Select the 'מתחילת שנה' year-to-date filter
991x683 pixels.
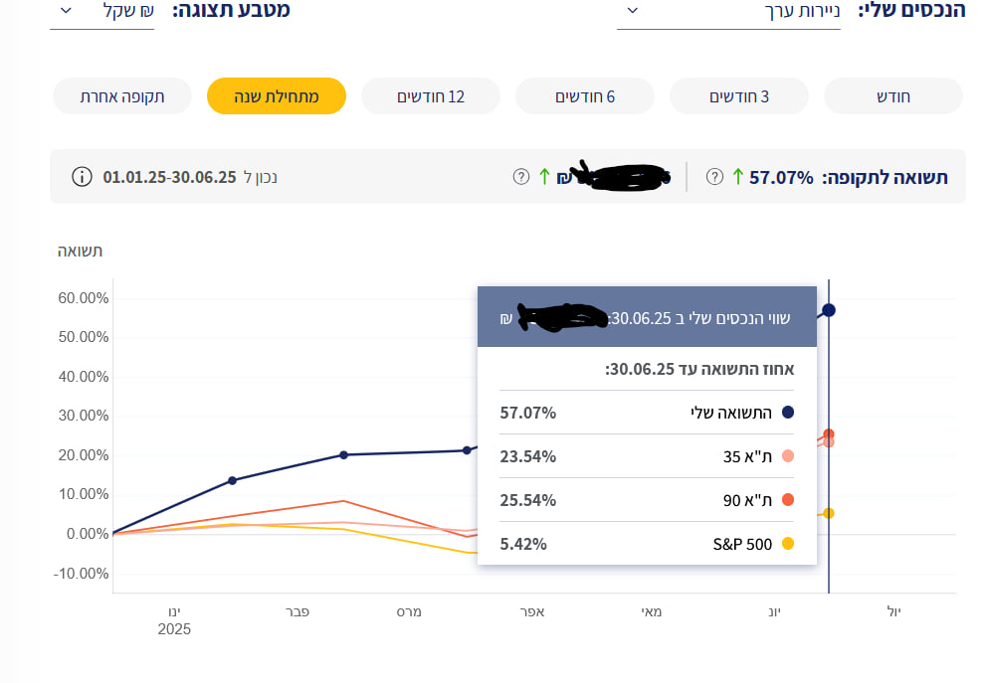coord(277,96)
